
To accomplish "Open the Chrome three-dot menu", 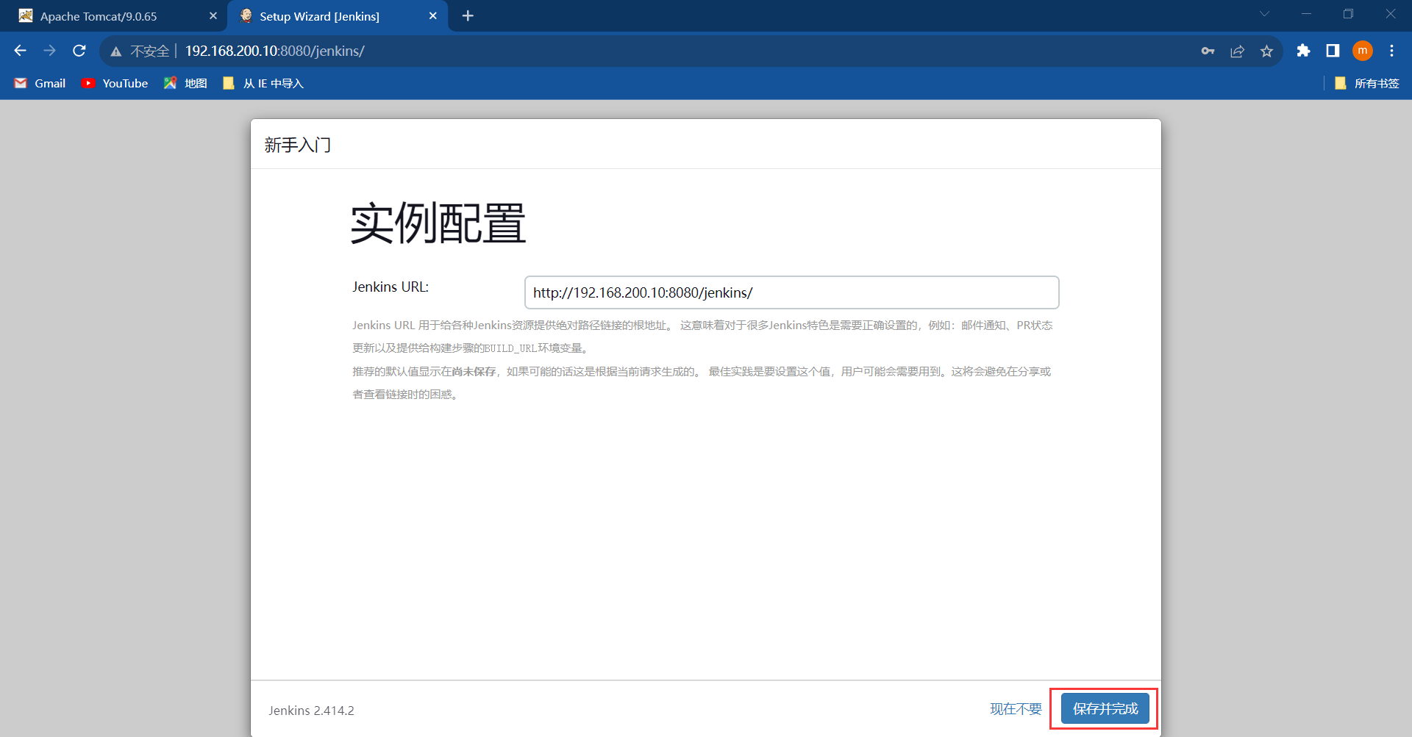I will [1391, 51].
